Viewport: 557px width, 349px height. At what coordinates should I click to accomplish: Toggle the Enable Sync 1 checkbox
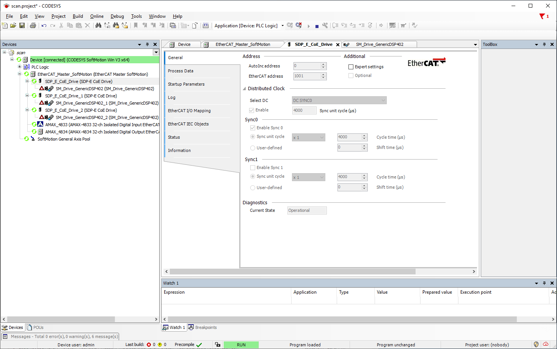[x=253, y=167]
